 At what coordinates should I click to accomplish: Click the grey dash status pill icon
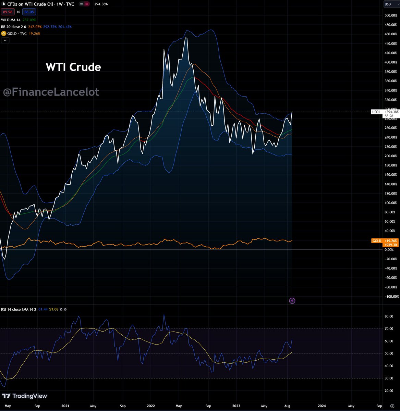click(82, 4)
